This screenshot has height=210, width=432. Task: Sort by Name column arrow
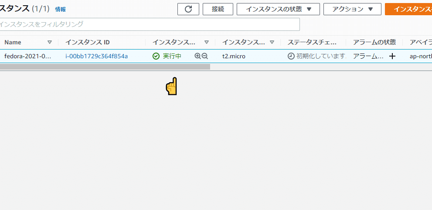tap(50, 42)
